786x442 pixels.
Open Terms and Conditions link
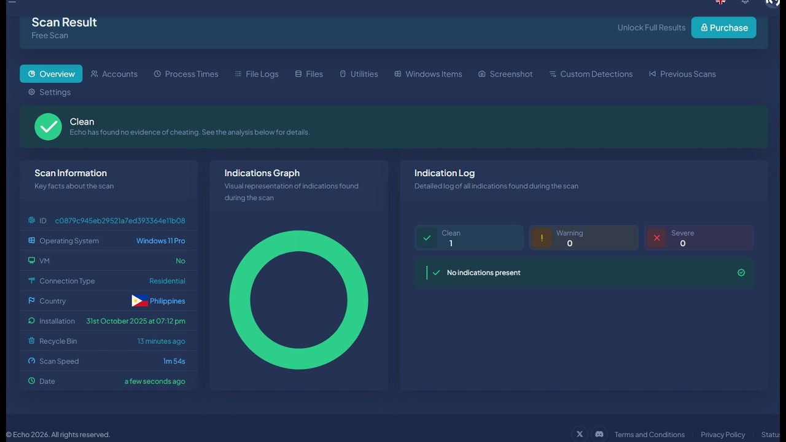[650, 435]
